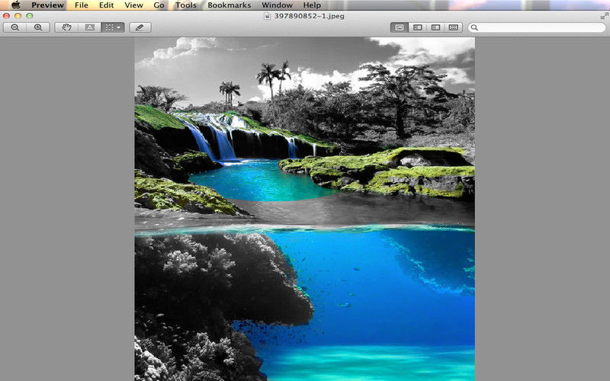Open the Tools menu

point(185,5)
